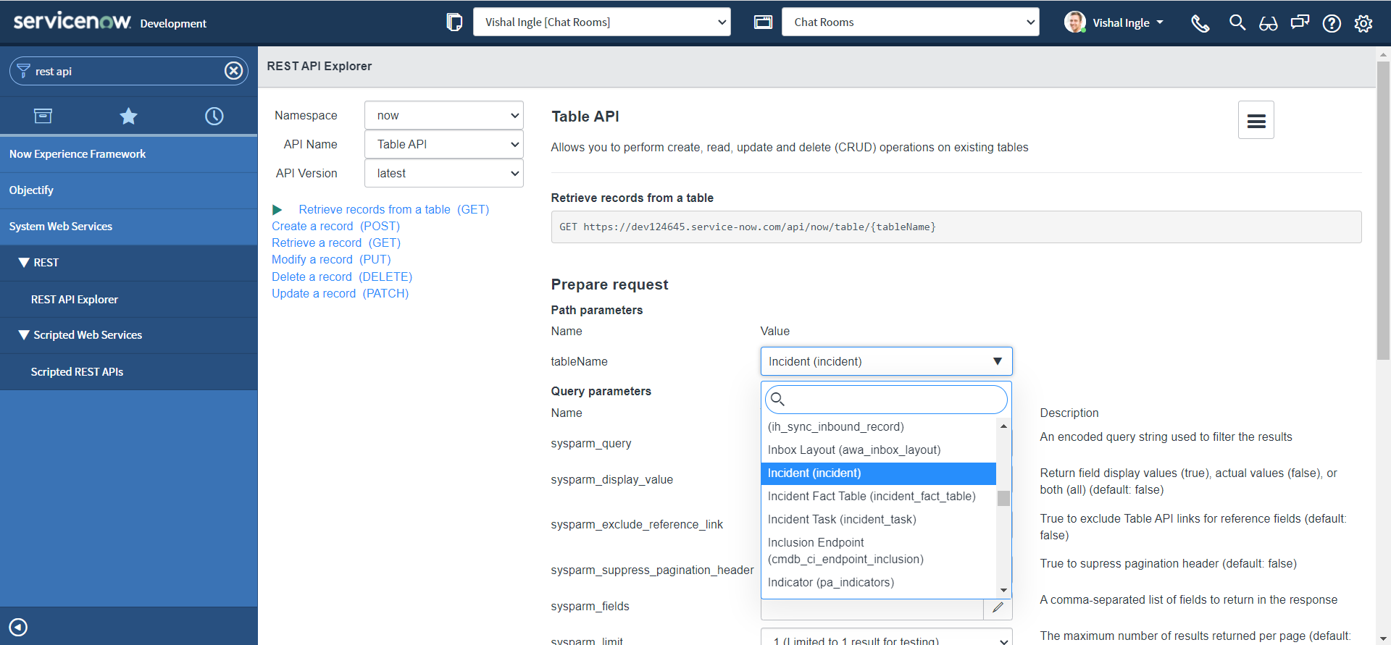
Task: Open the help icon
Action: pyautogui.click(x=1332, y=23)
